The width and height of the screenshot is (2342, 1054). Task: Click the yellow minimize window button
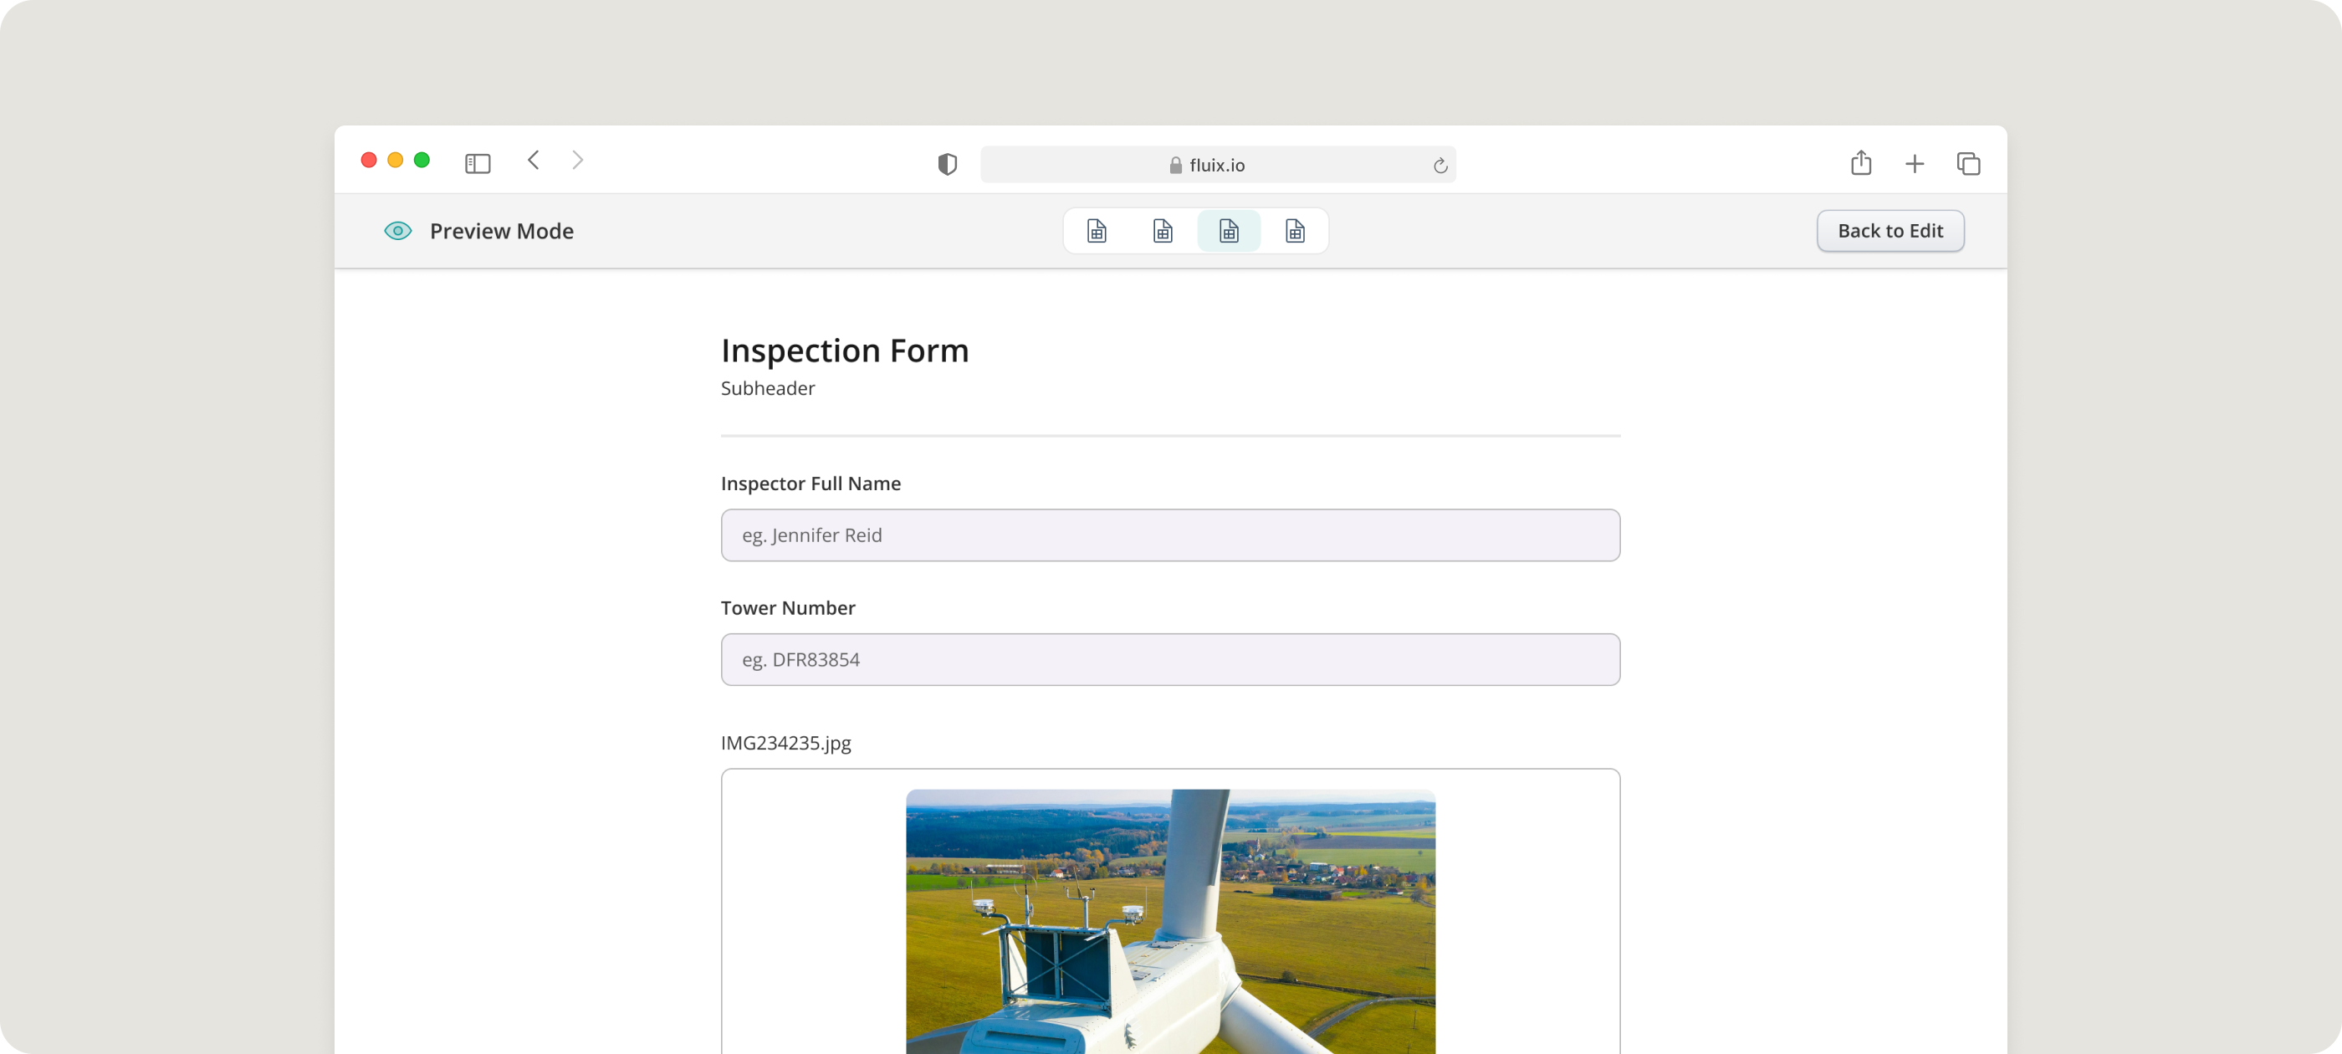(x=396, y=160)
